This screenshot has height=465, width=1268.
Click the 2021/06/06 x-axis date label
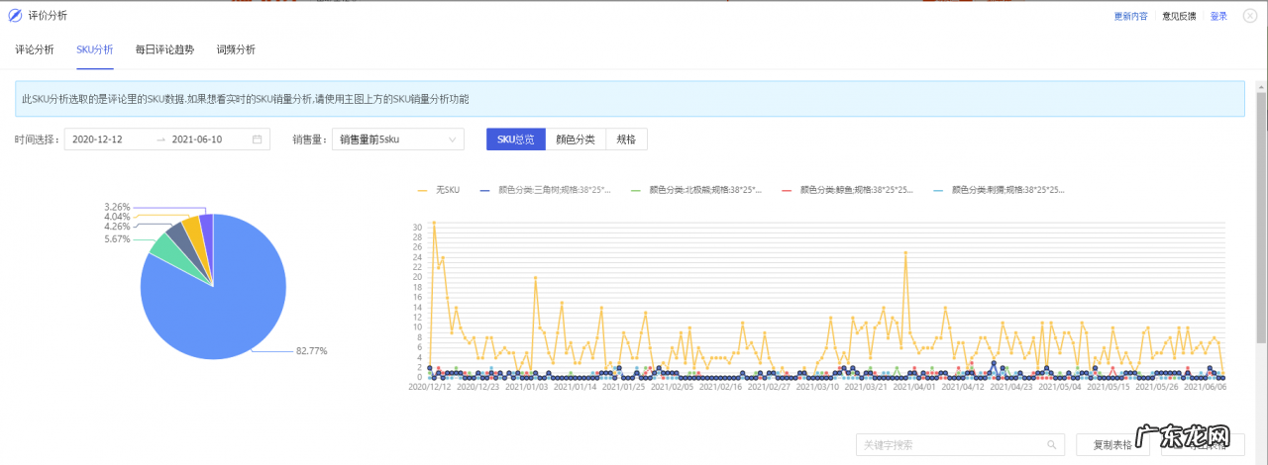tap(1205, 387)
